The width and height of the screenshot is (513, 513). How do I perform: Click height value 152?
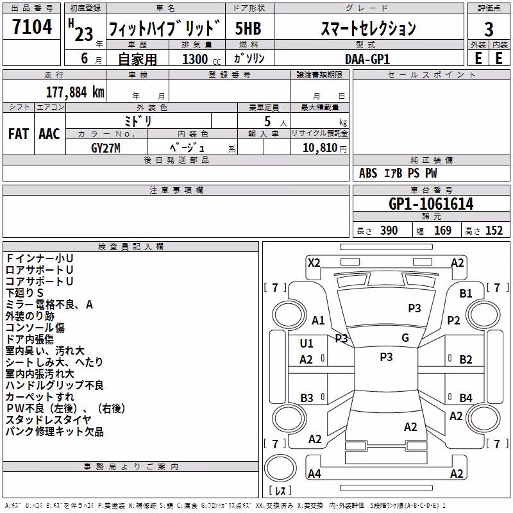[494, 231]
